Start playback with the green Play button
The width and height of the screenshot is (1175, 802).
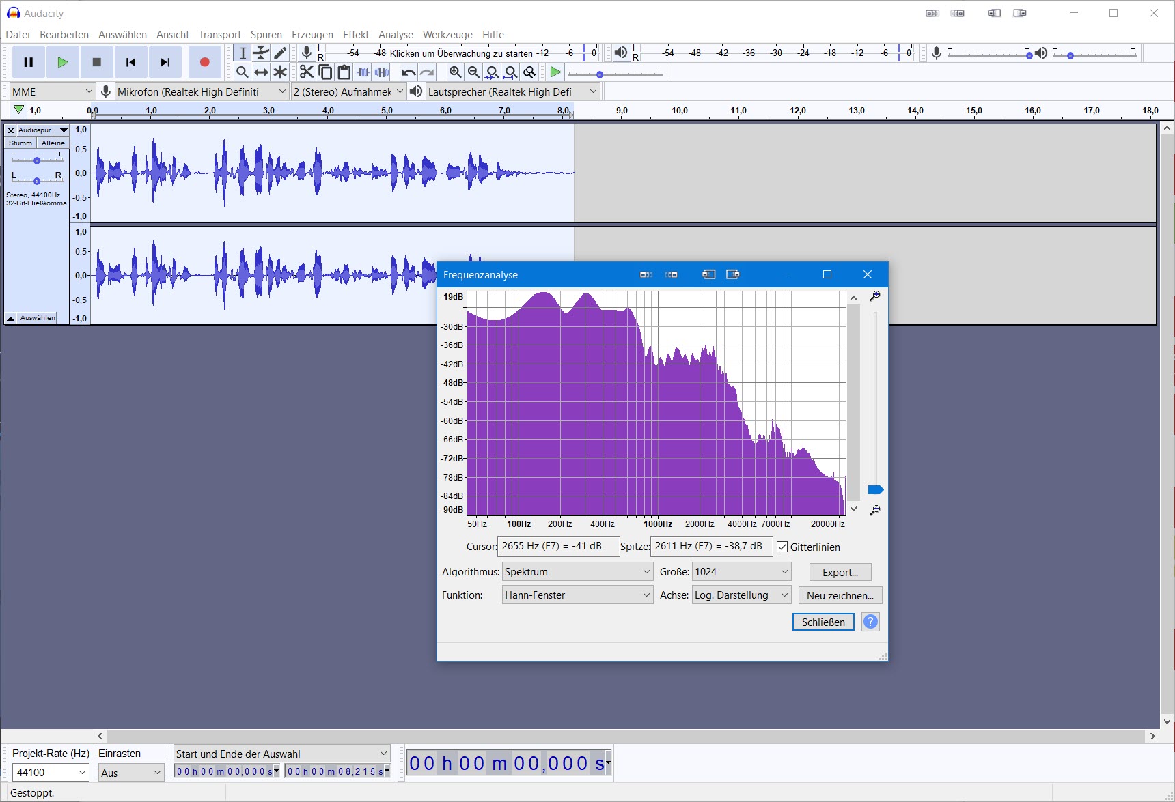click(x=63, y=62)
